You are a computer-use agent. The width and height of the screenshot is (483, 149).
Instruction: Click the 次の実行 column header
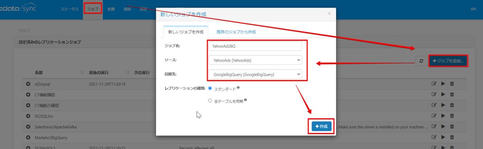click(142, 72)
